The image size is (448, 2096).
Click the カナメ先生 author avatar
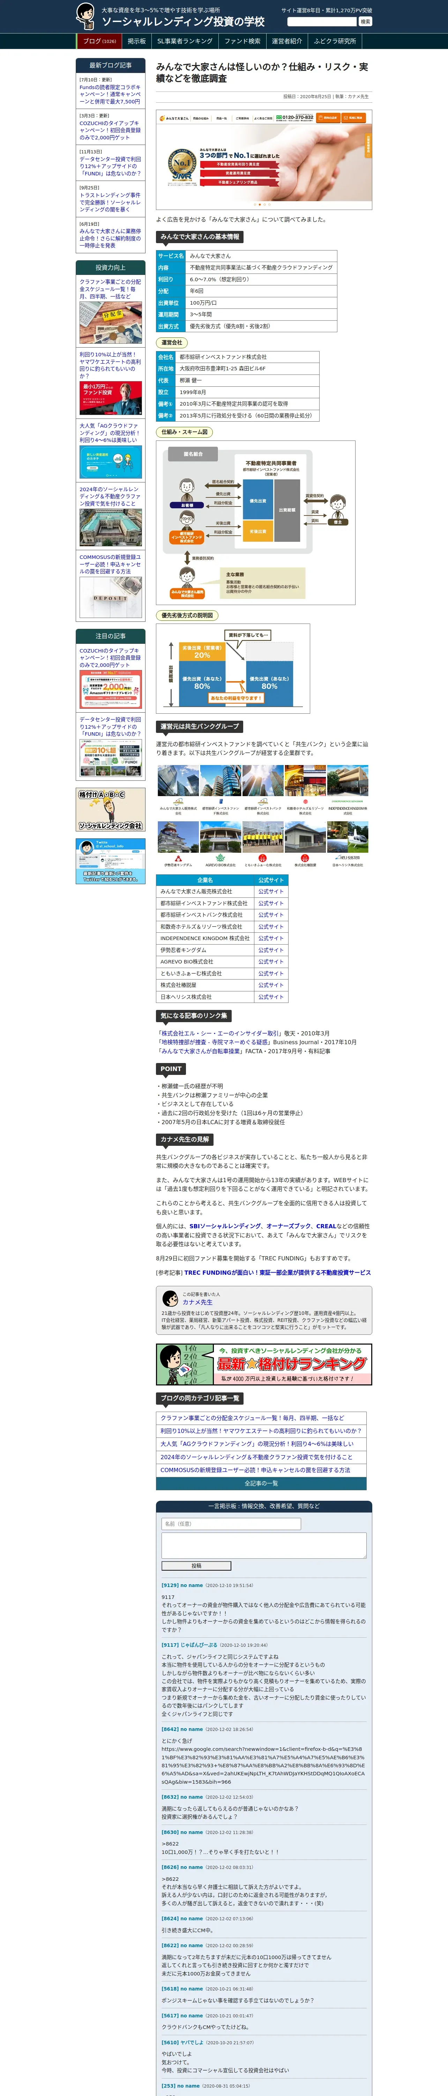pos(170,1298)
